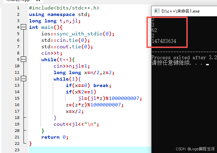
Task: Collapse the while(t--) fold at line 9
Action: tap(24, 59)
